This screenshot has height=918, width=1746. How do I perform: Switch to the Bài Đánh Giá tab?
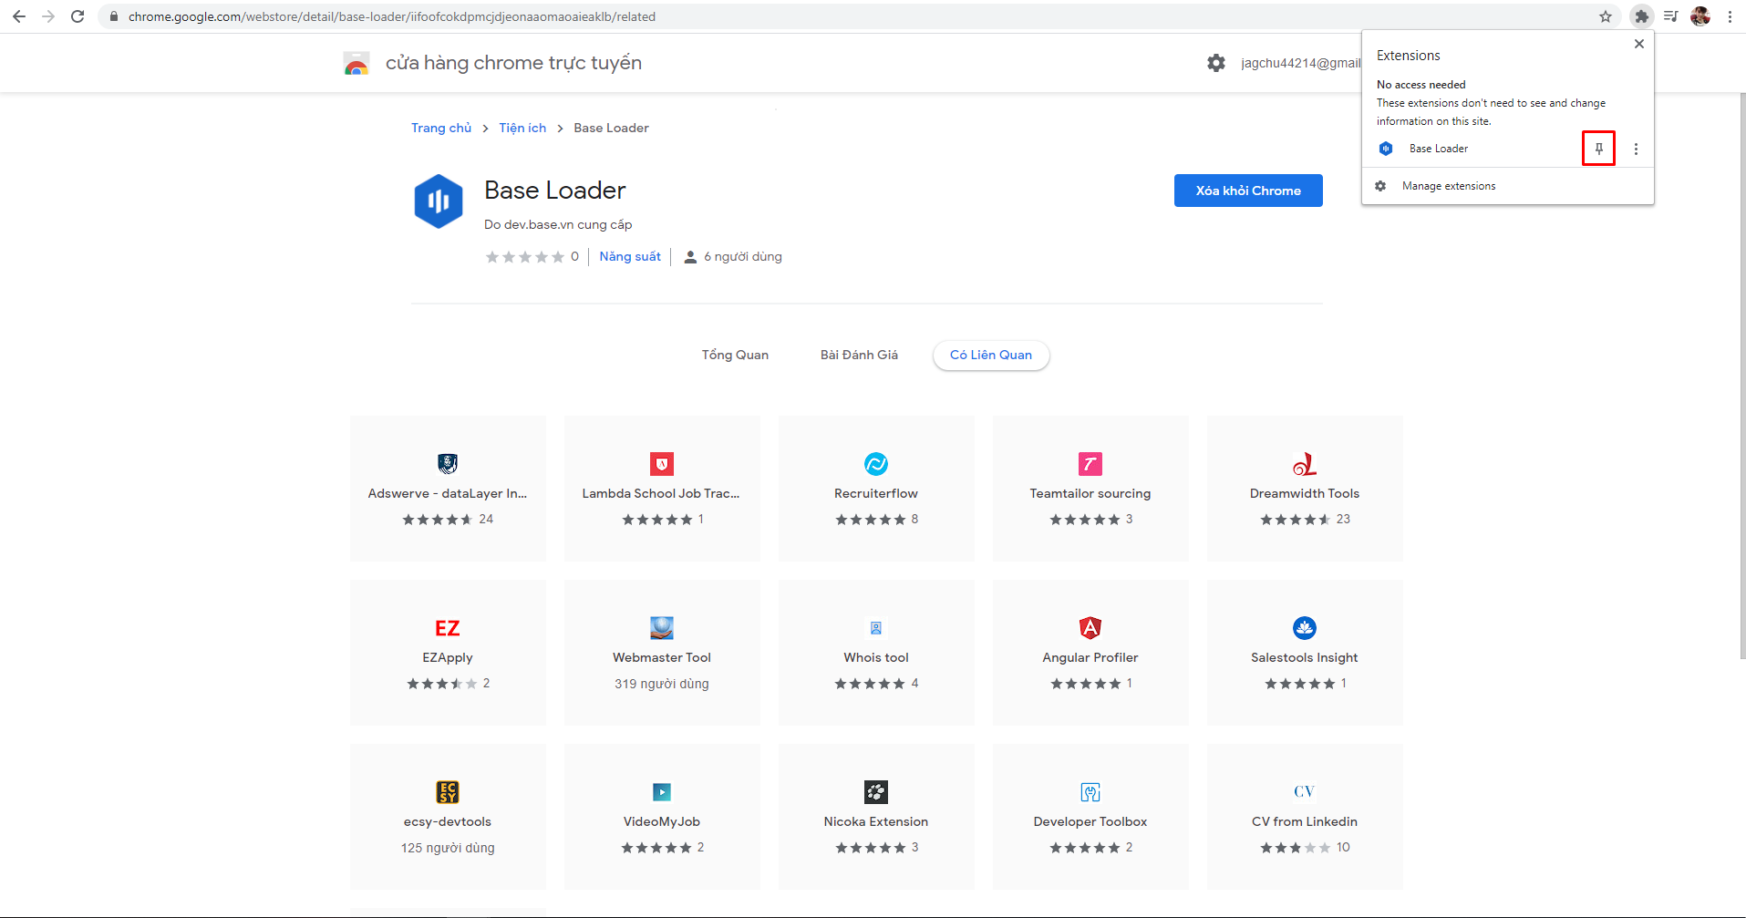(x=859, y=355)
